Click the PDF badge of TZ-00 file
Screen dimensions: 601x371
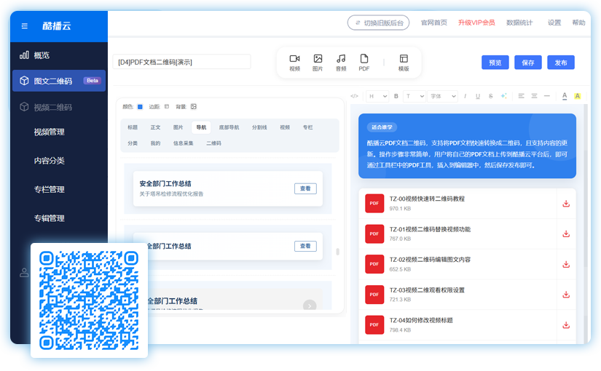pyautogui.click(x=374, y=203)
